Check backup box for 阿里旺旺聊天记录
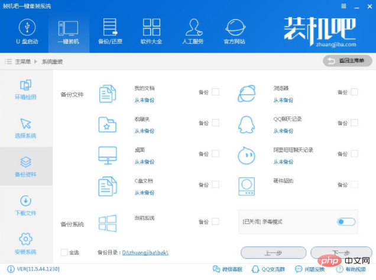Viewport: 376px width, 280px height. coord(354,154)
